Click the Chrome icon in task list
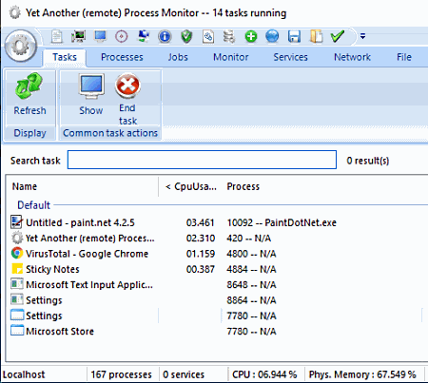Image resolution: width=428 pixels, height=383 pixels. tap(17, 253)
